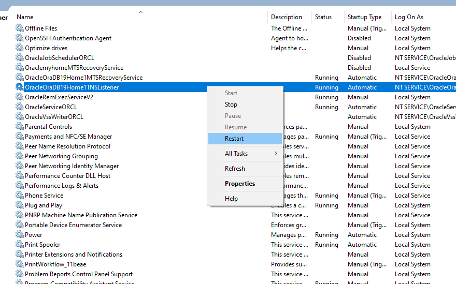This screenshot has height=284, width=456.
Task: Click gear icon of Peer Name Resolution Protocol
Action: [20, 146]
